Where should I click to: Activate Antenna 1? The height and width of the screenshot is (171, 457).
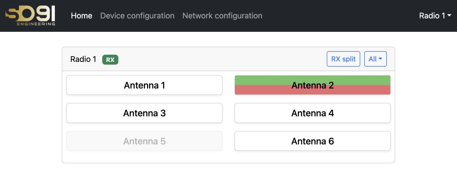[144, 85]
